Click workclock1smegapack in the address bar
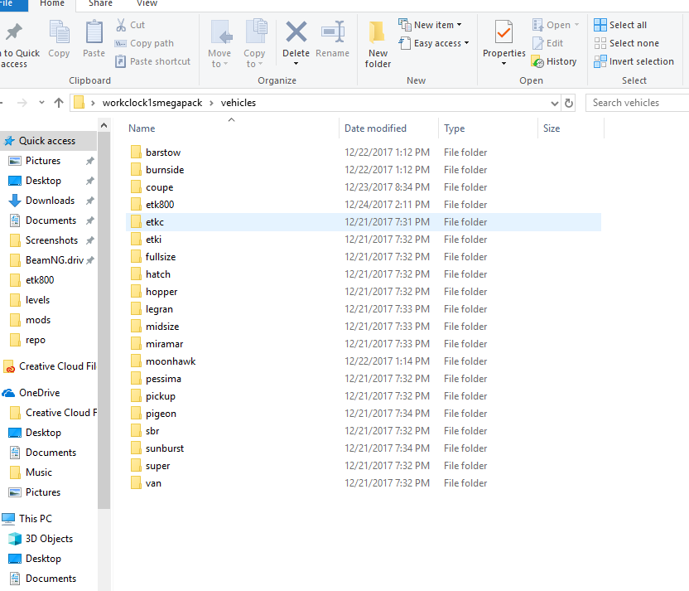Screen dimensions: 689x591 point(152,103)
